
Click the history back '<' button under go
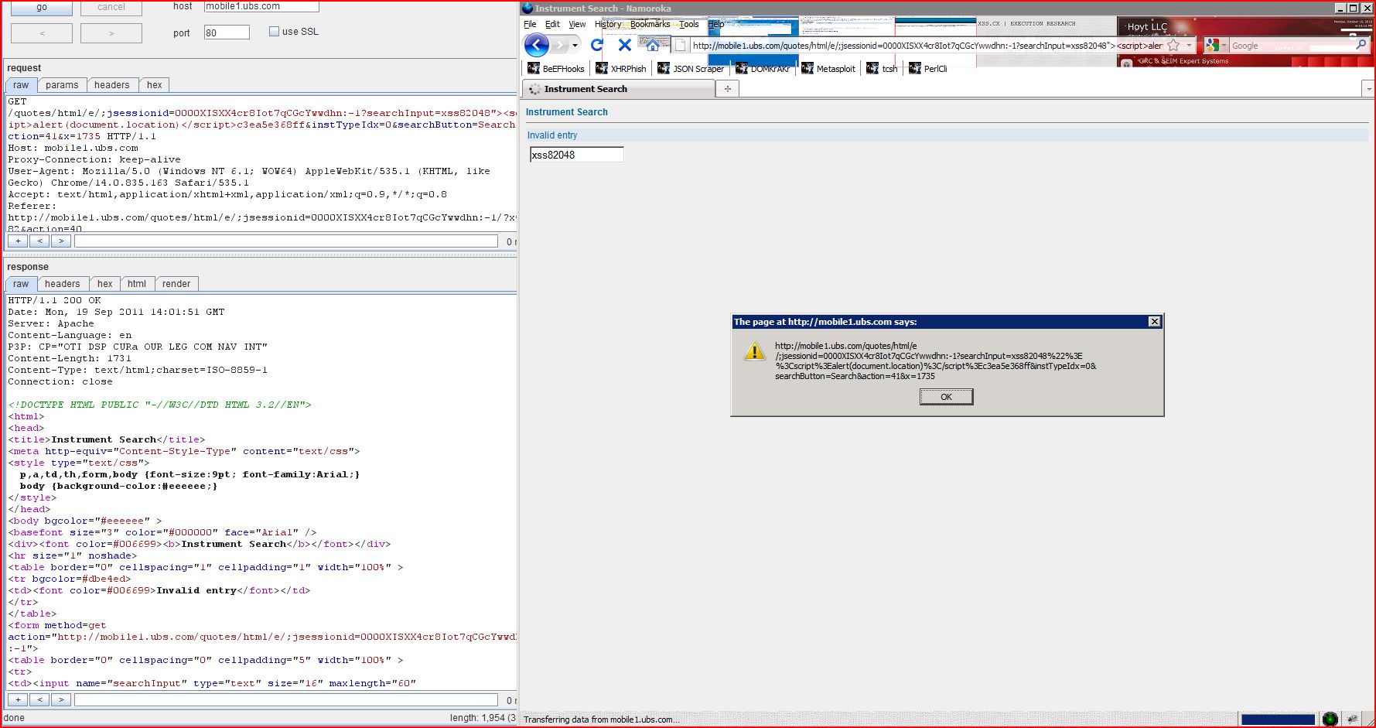(42, 33)
